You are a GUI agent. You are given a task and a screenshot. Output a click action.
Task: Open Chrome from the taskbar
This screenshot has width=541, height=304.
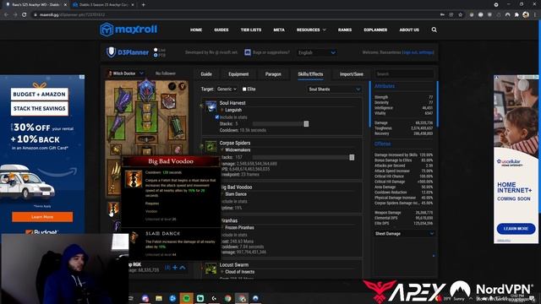pyautogui.click(x=227, y=298)
